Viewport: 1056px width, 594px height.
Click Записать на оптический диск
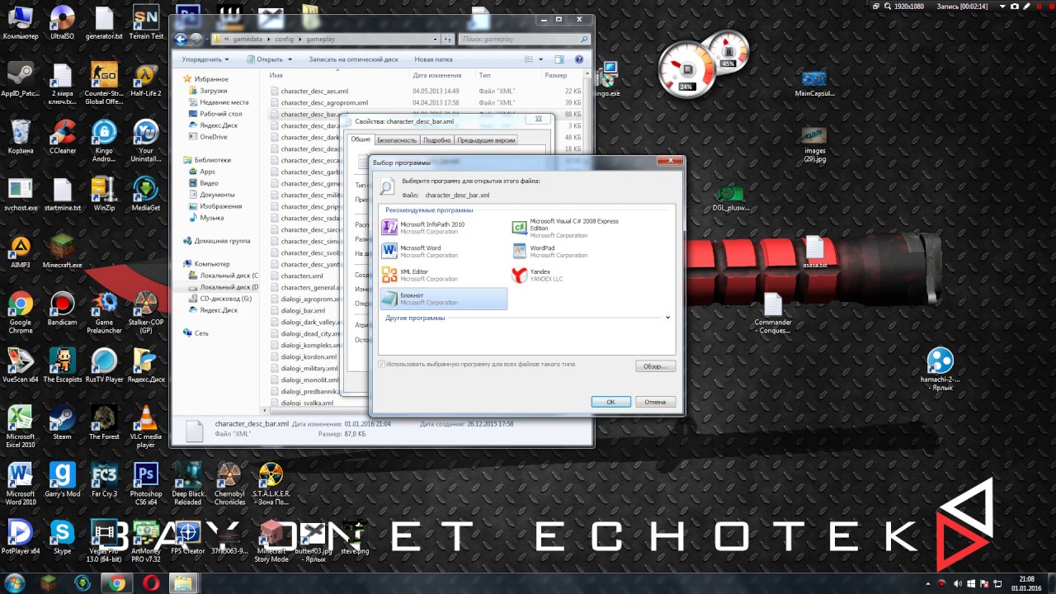click(353, 59)
